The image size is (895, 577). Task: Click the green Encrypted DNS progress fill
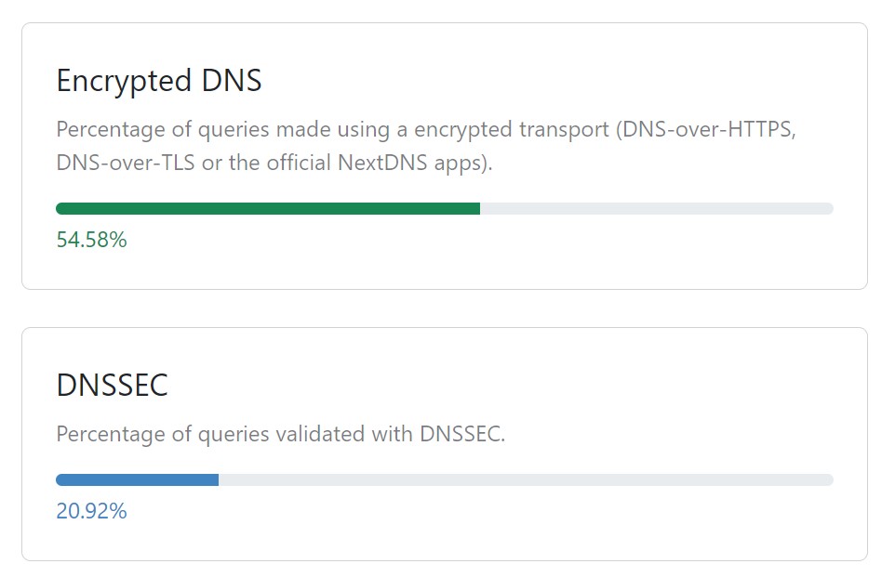tap(268, 209)
